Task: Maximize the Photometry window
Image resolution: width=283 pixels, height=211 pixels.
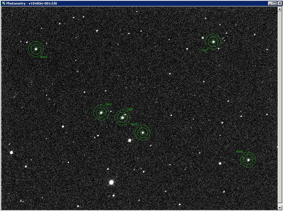Action: [275, 3]
